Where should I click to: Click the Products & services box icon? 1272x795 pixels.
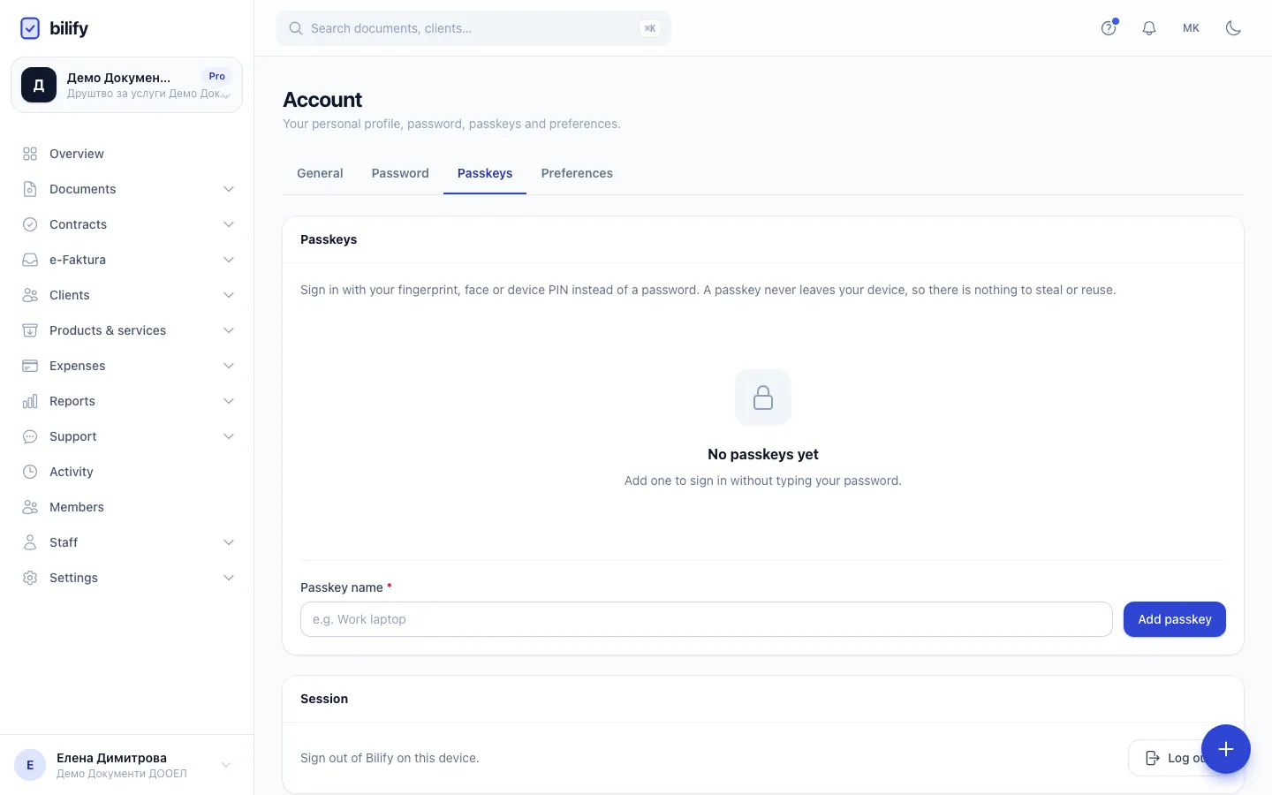tap(30, 330)
